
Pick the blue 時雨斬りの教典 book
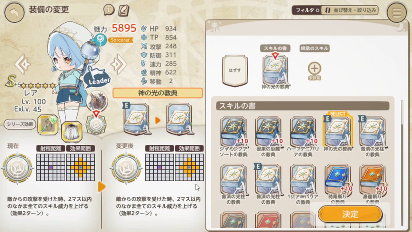tap(337, 184)
